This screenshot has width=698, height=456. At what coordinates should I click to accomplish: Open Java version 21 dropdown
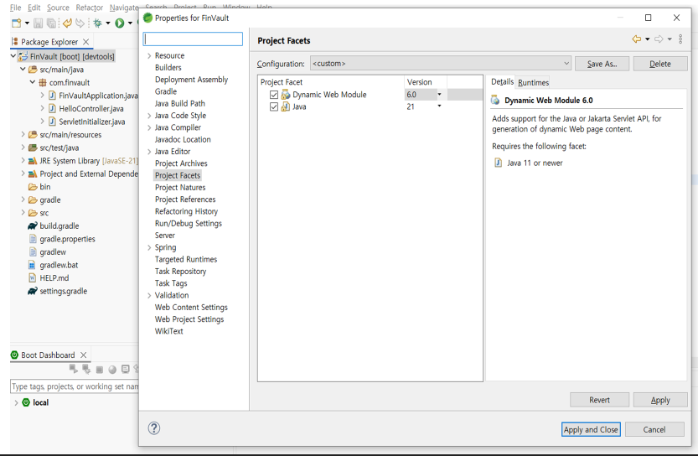[x=439, y=106]
